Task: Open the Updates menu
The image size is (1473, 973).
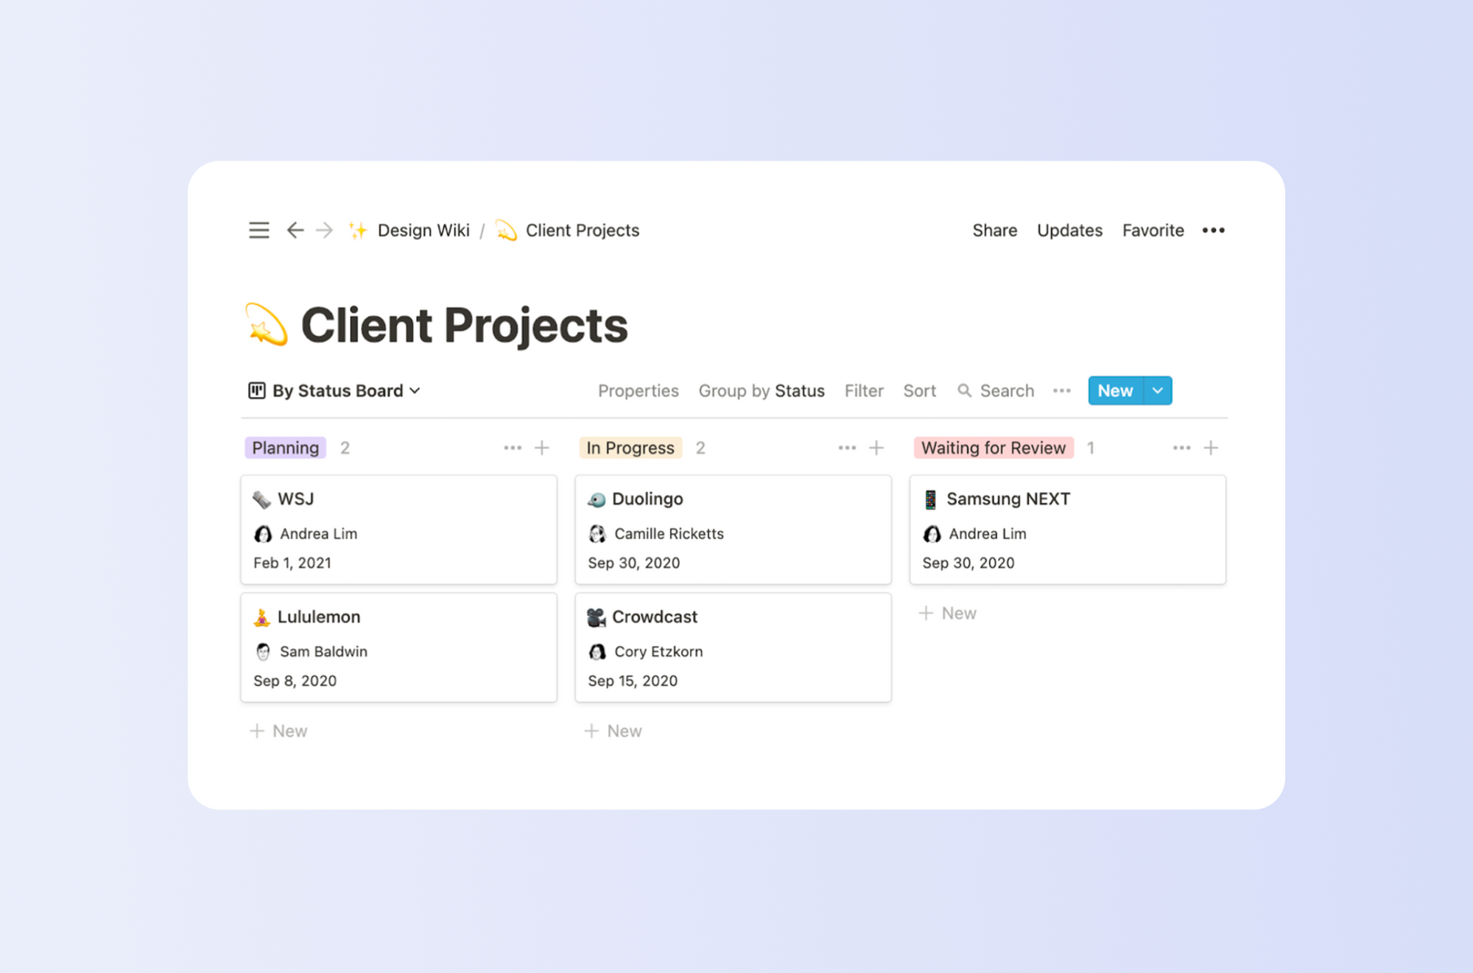Action: coord(1069,230)
